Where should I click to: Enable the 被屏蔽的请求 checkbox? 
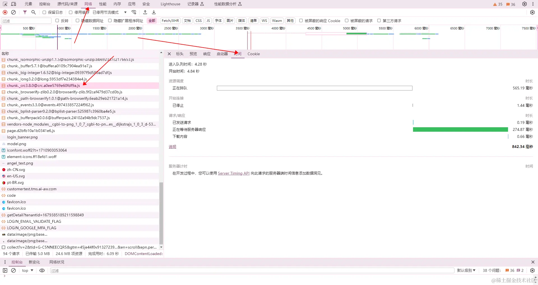(x=347, y=20)
